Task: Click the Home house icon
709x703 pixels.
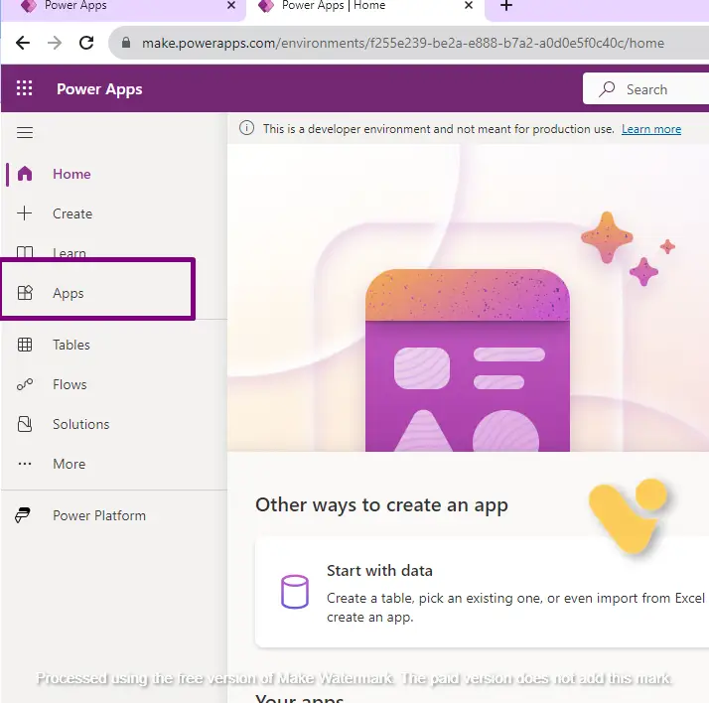Action: pos(25,174)
